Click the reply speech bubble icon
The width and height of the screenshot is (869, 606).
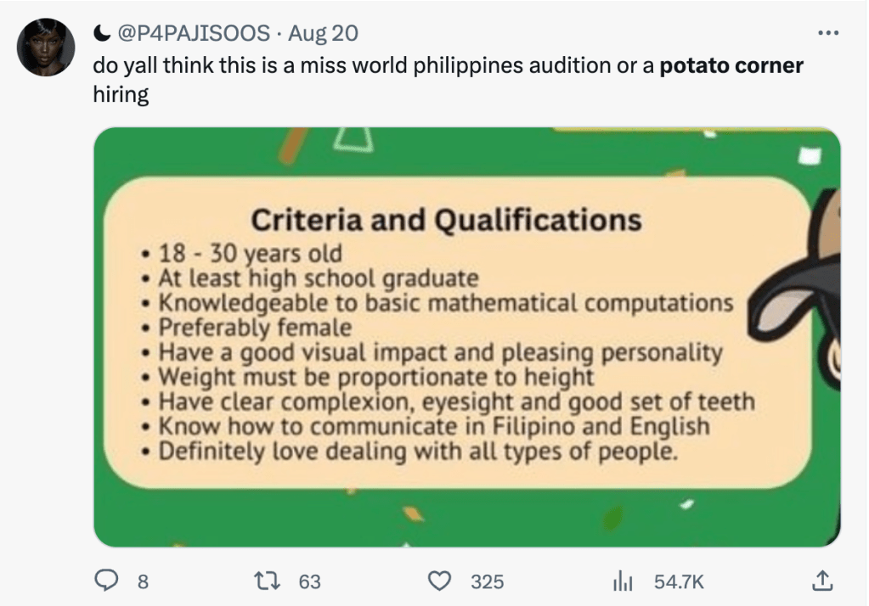click(x=105, y=581)
